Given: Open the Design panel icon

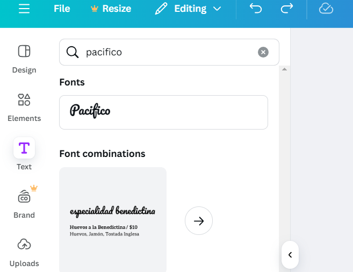Looking at the screenshot, I should point(24,52).
